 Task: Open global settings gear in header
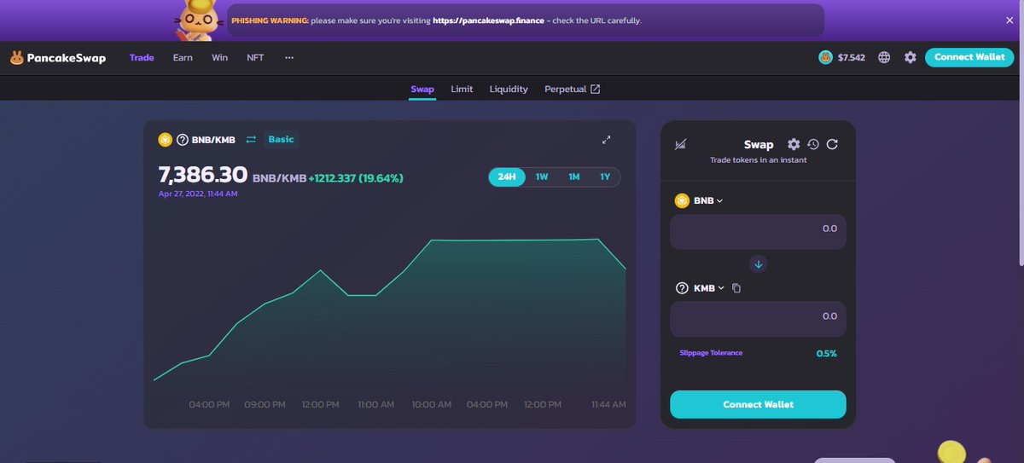click(911, 57)
